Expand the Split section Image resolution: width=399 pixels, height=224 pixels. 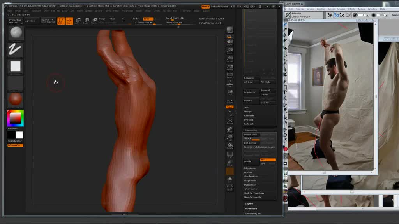coord(247,107)
